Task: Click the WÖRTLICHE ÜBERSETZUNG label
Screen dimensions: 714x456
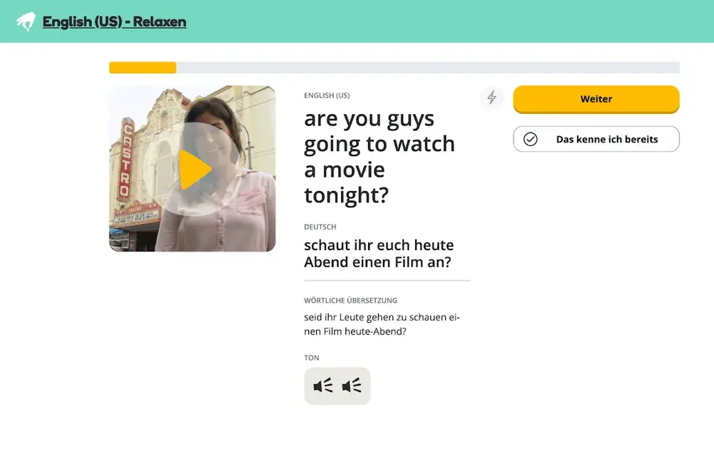Action: [x=351, y=301]
